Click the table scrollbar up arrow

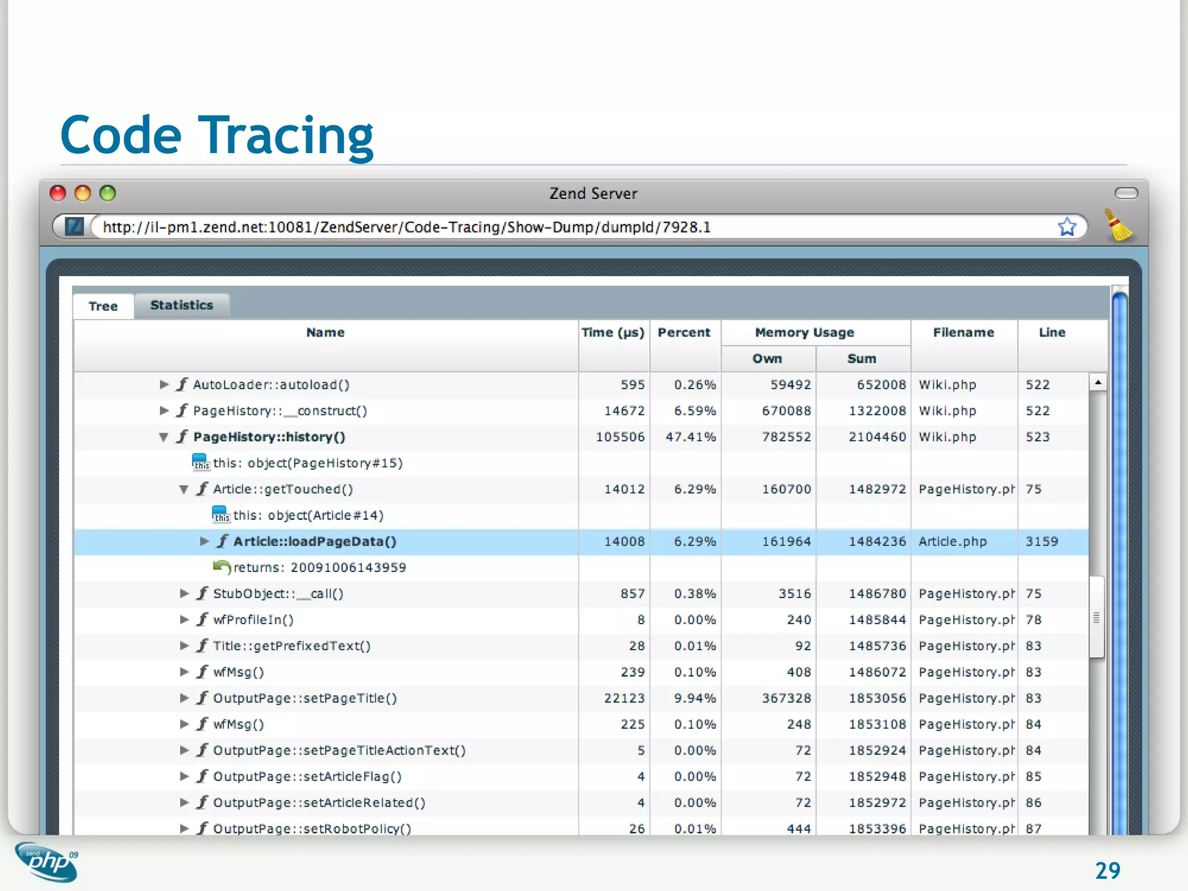(1098, 382)
